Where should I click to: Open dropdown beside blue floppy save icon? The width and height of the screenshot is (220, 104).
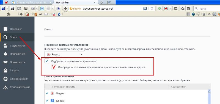click(7, 9)
